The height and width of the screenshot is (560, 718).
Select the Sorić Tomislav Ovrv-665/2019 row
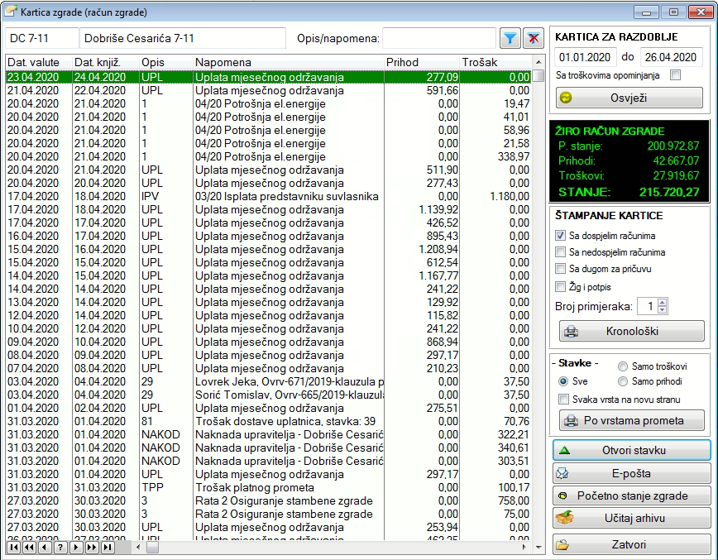tap(268, 395)
